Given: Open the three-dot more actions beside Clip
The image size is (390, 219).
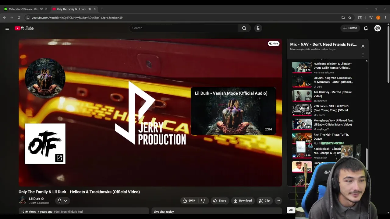Looking at the screenshot, I should pyautogui.click(x=278, y=201).
